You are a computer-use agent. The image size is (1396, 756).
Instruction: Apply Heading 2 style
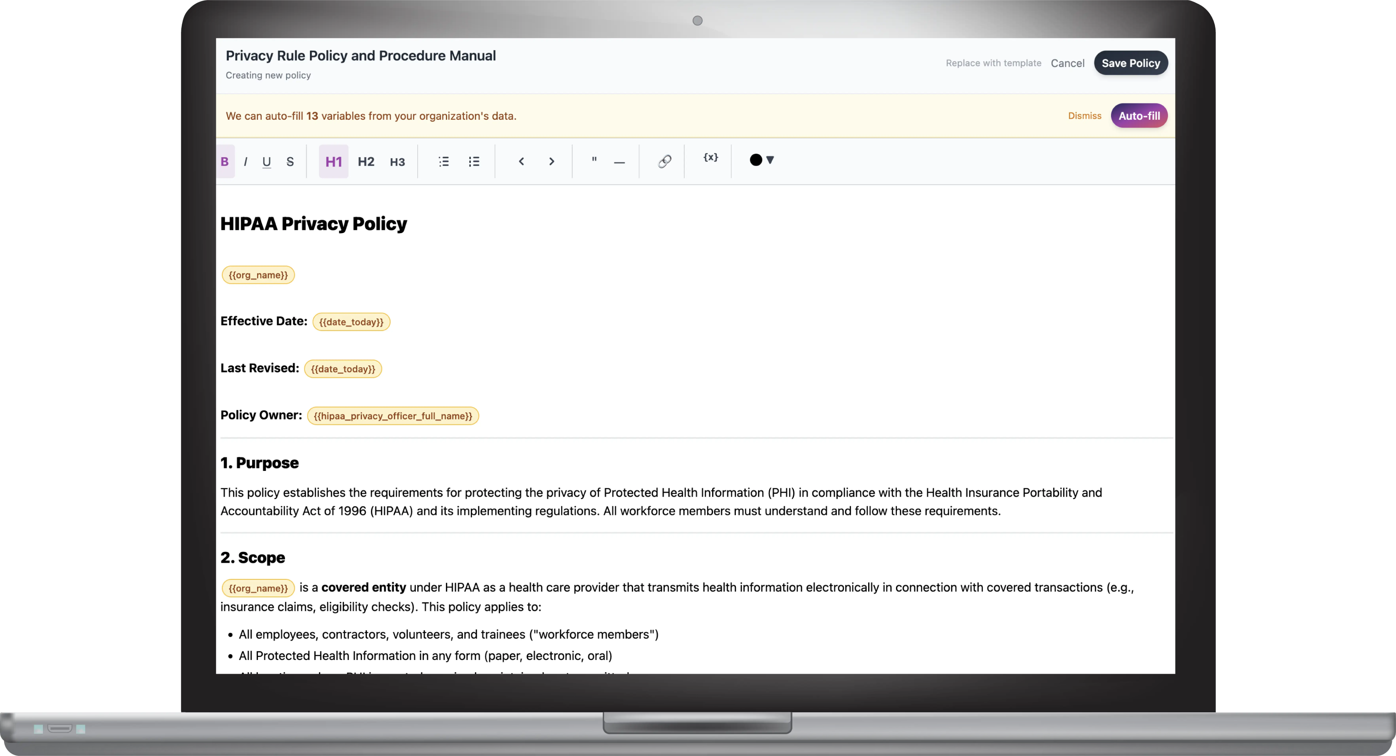coord(366,161)
